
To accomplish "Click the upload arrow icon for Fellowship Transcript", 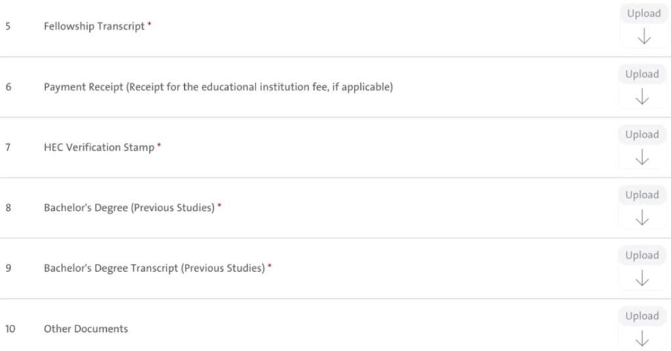I will 643,37.
